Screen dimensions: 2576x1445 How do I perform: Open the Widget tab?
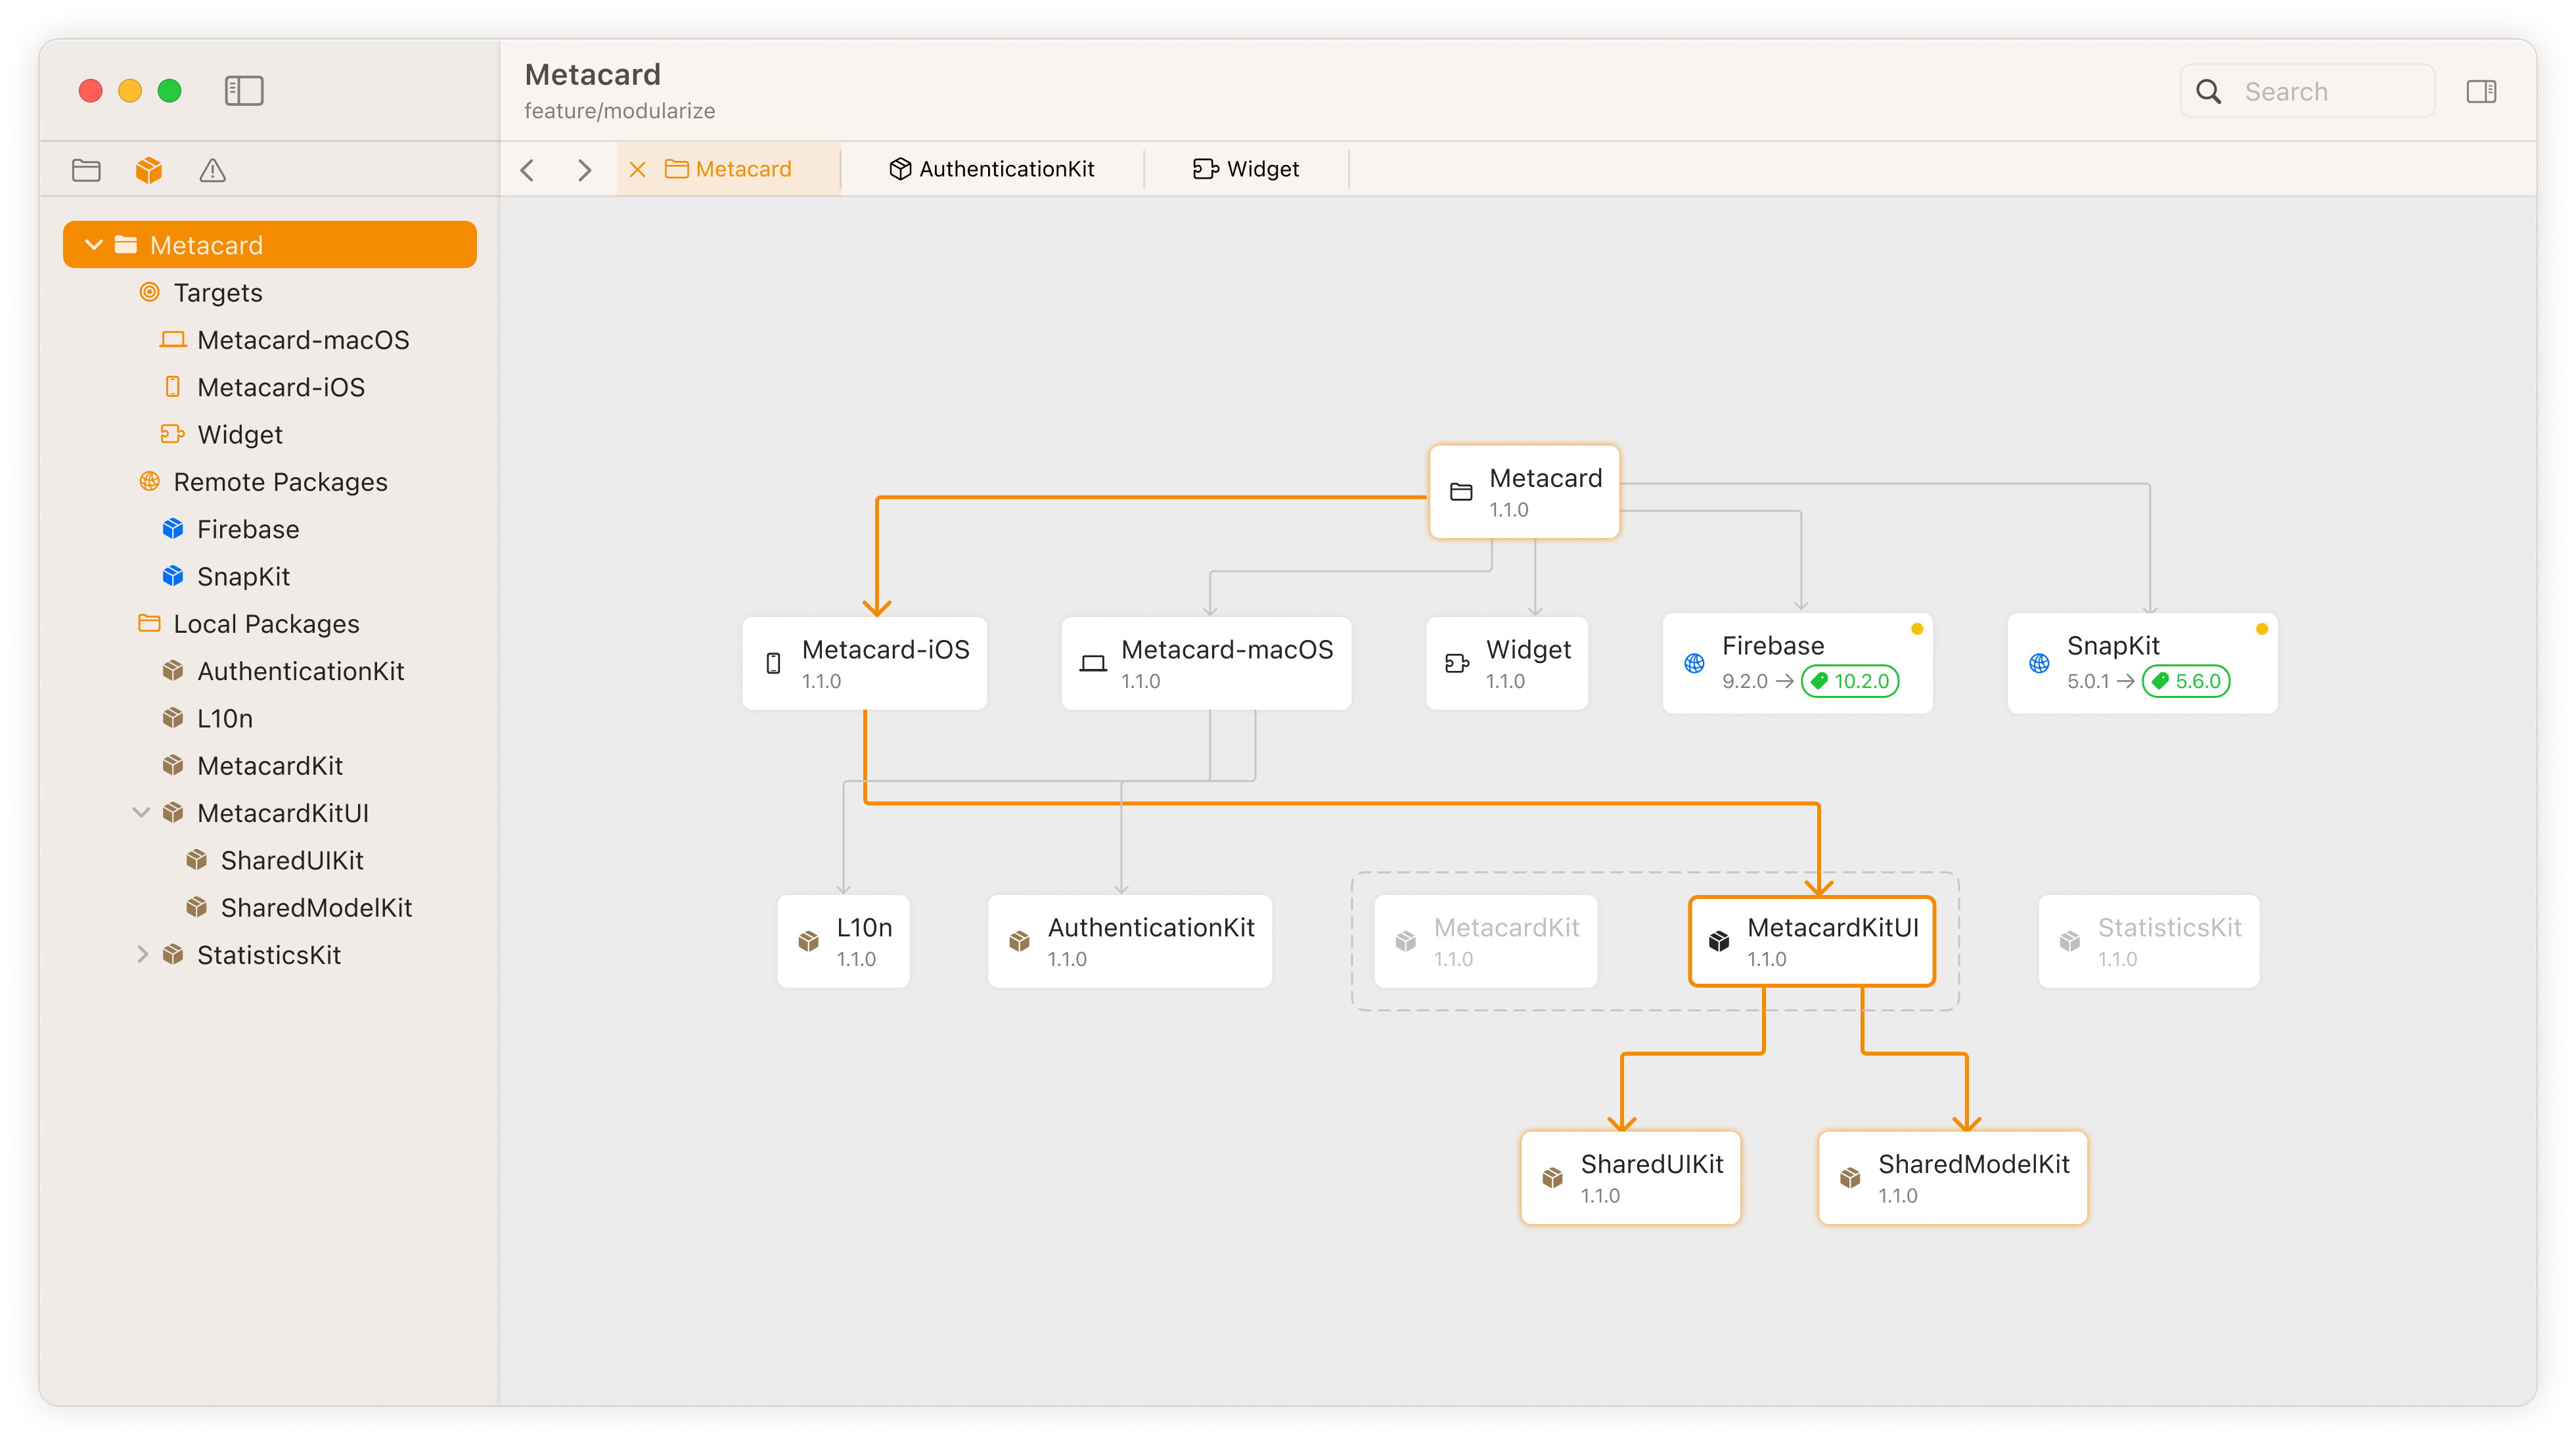click(x=1246, y=169)
